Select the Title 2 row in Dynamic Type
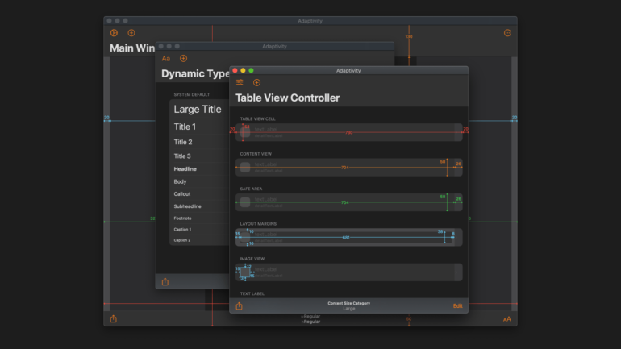 200,142
